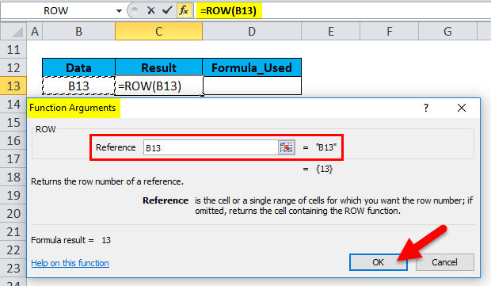Screen dimensions: 491x286
Task: Click the "B13" evaluated reference value
Action: point(326,147)
